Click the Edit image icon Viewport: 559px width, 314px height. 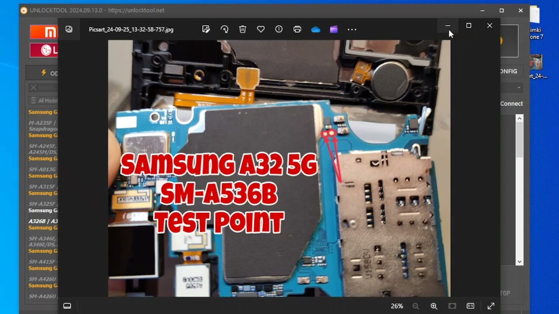[x=206, y=29]
